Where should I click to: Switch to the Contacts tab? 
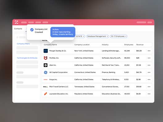point(18,29)
